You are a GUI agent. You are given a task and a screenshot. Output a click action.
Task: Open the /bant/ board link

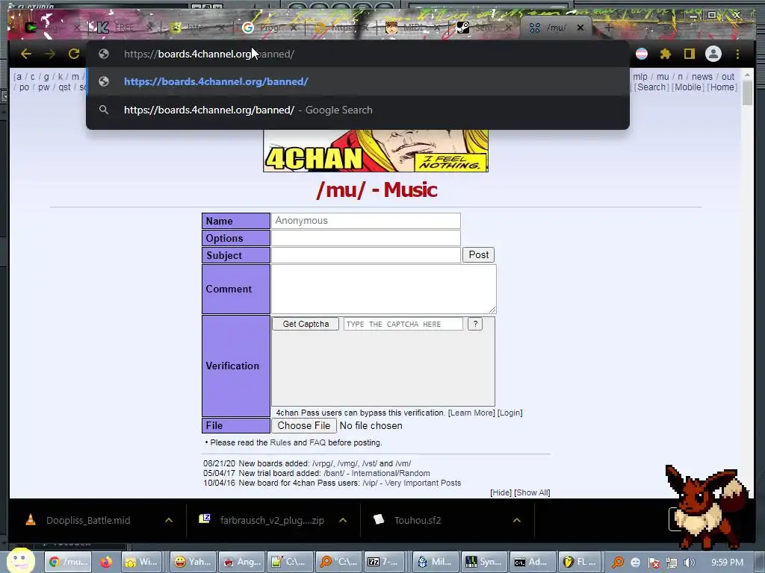pyautogui.click(x=334, y=473)
